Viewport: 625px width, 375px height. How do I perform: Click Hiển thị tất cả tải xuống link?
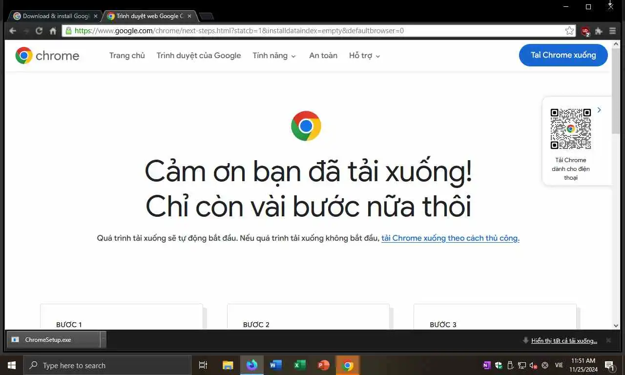point(564,341)
